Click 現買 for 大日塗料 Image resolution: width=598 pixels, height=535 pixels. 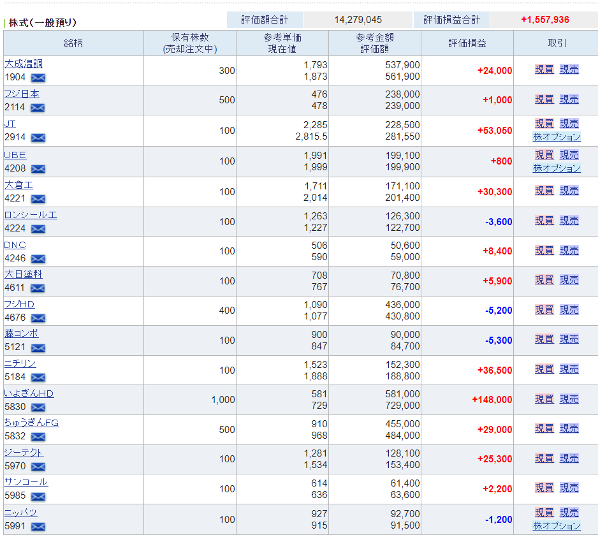[544, 280]
